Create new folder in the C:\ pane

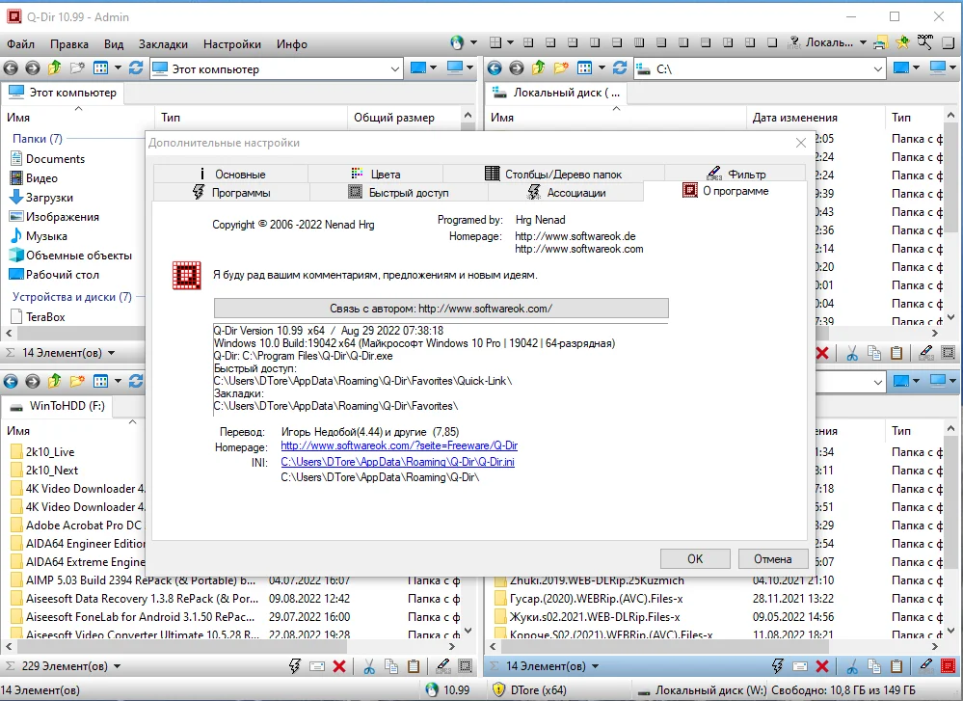[561, 68]
